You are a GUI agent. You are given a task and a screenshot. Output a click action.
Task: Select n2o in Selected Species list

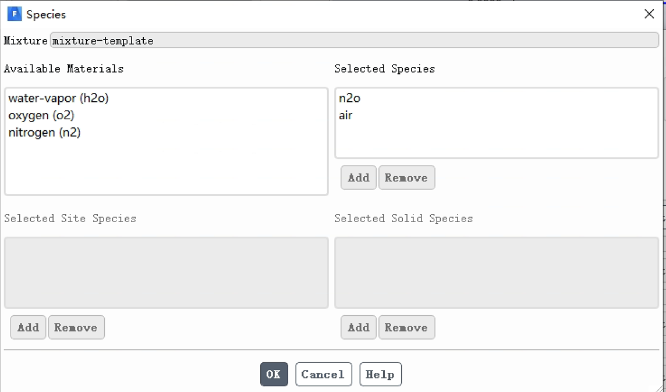(x=349, y=98)
